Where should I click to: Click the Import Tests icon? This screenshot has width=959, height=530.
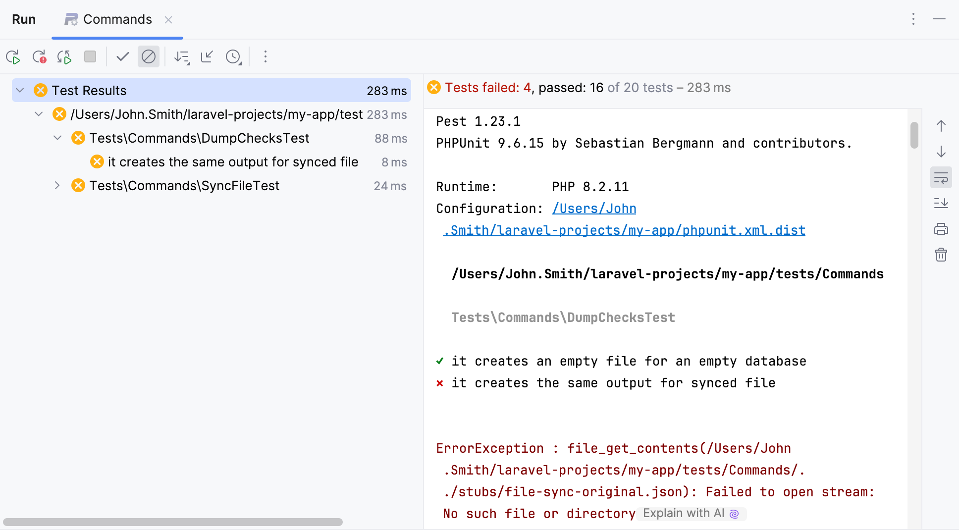[207, 57]
